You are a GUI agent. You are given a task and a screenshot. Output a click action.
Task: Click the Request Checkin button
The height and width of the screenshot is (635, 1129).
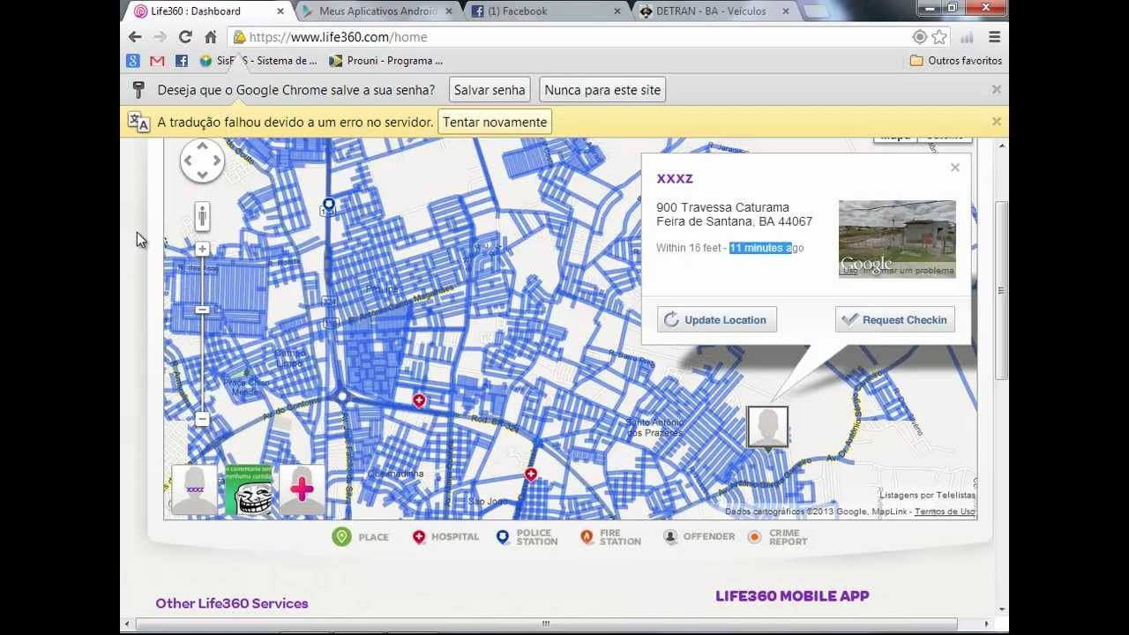click(895, 320)
